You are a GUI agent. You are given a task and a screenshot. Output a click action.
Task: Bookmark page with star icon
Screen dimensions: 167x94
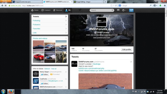[x=111, y=5]
